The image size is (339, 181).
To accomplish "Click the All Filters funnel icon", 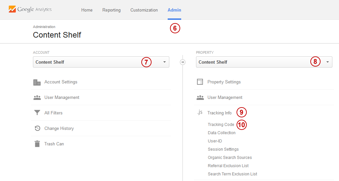I will pyautogui.click(x=37, y=113).
